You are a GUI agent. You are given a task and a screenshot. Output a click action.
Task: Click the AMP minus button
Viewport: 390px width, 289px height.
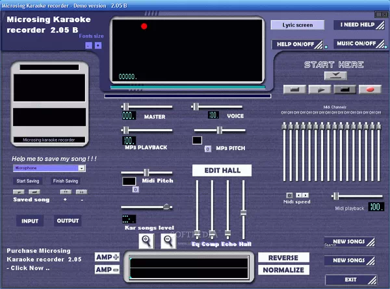click(x=107, y=270)
